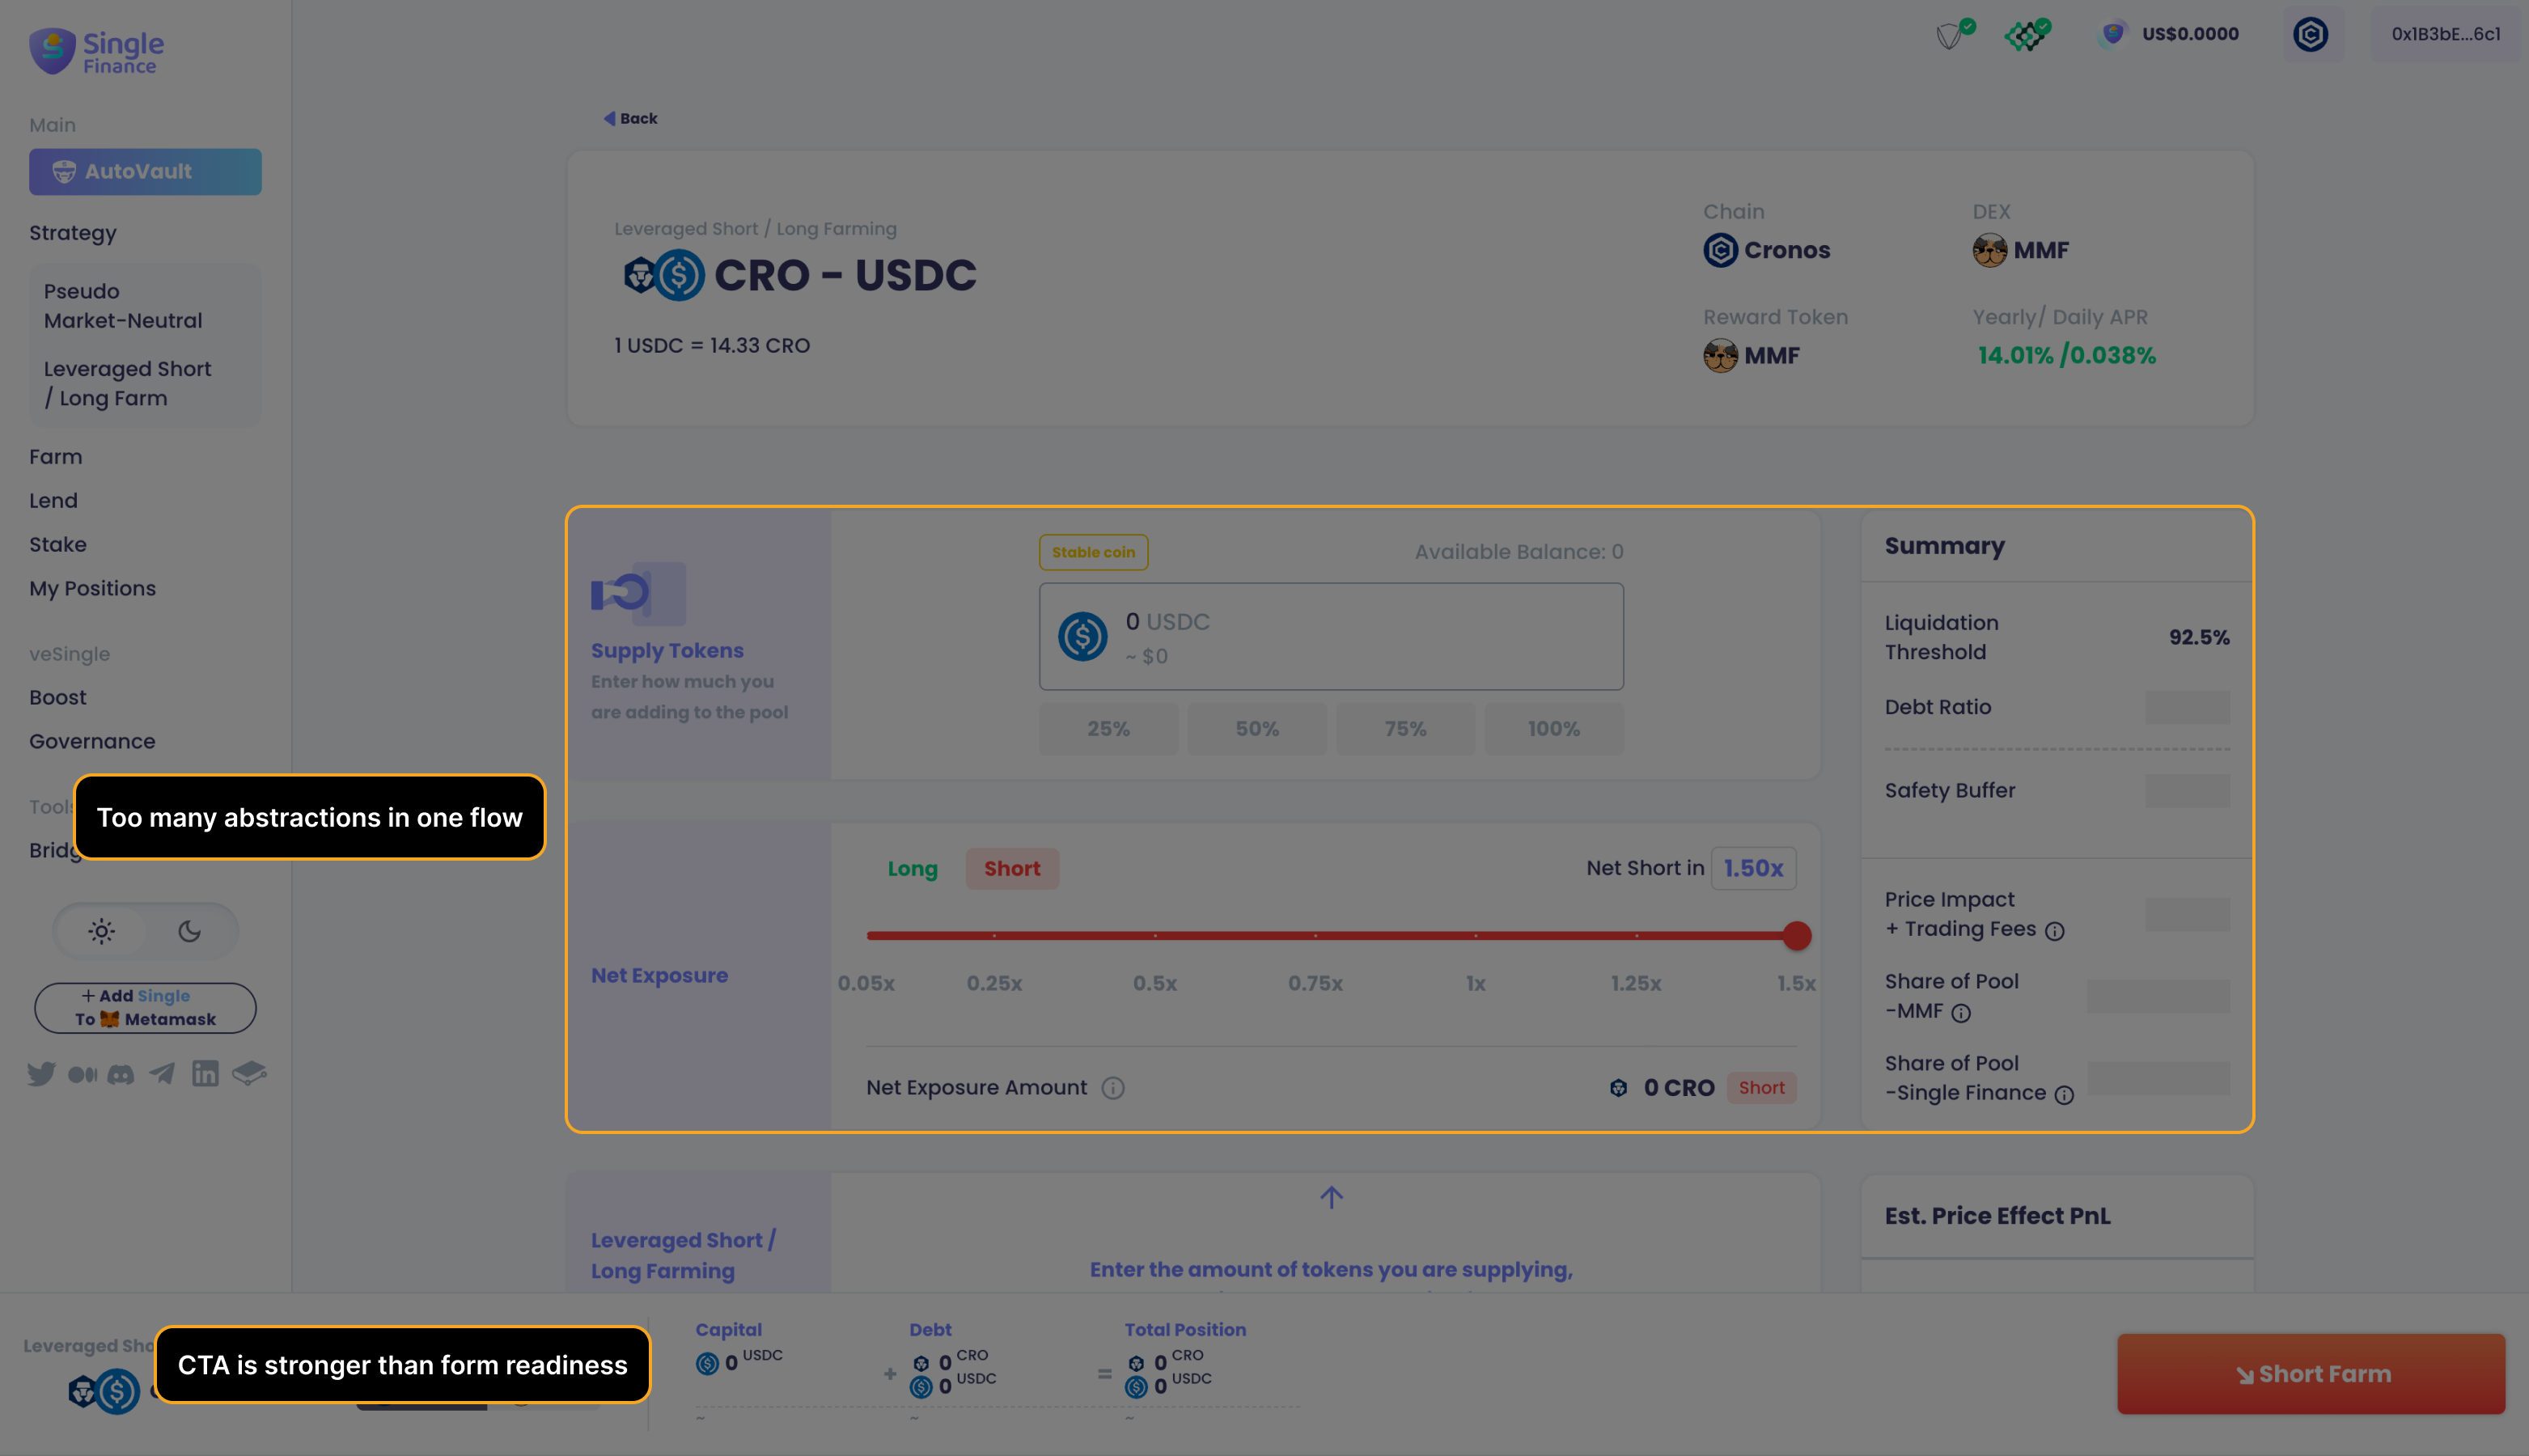Image resolution: width=2529 pixels, height=1456 pixels.
Task: Set supply amount to 50%
Action: pyautogui.click(x=1257, y=729)
